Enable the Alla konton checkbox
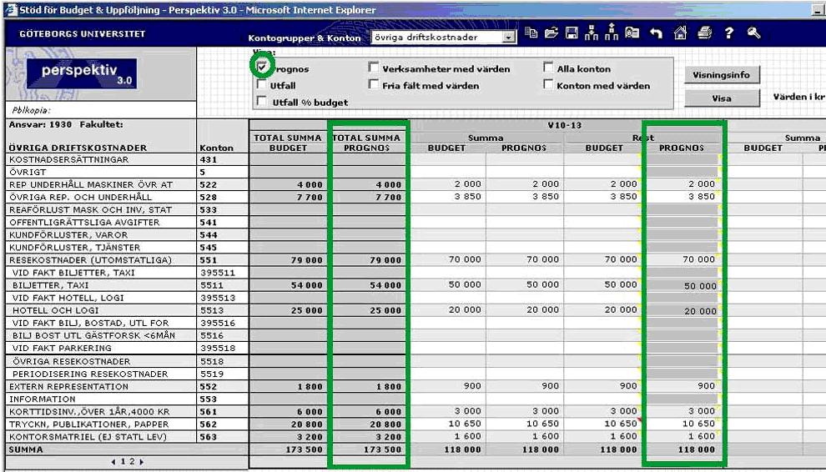 [548, 68]
